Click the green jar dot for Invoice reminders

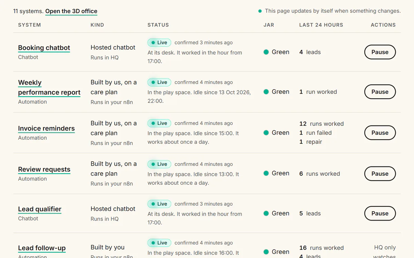(266, 133)
